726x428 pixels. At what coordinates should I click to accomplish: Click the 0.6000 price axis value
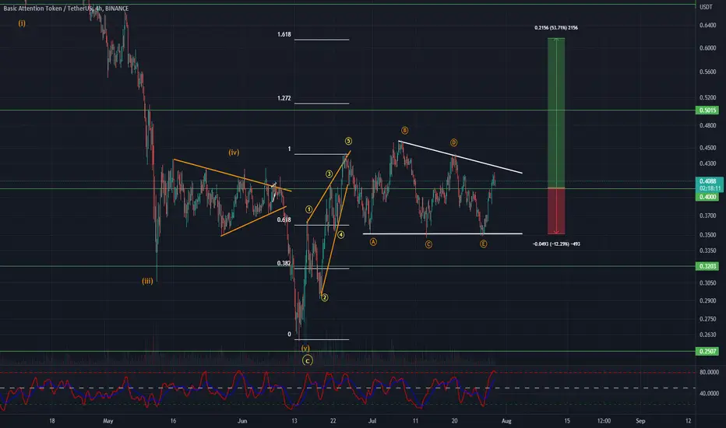707,48
